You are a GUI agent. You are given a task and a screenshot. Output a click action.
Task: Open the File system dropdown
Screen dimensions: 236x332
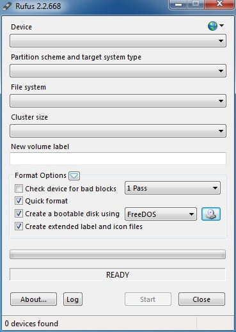[x=118, y=100]
